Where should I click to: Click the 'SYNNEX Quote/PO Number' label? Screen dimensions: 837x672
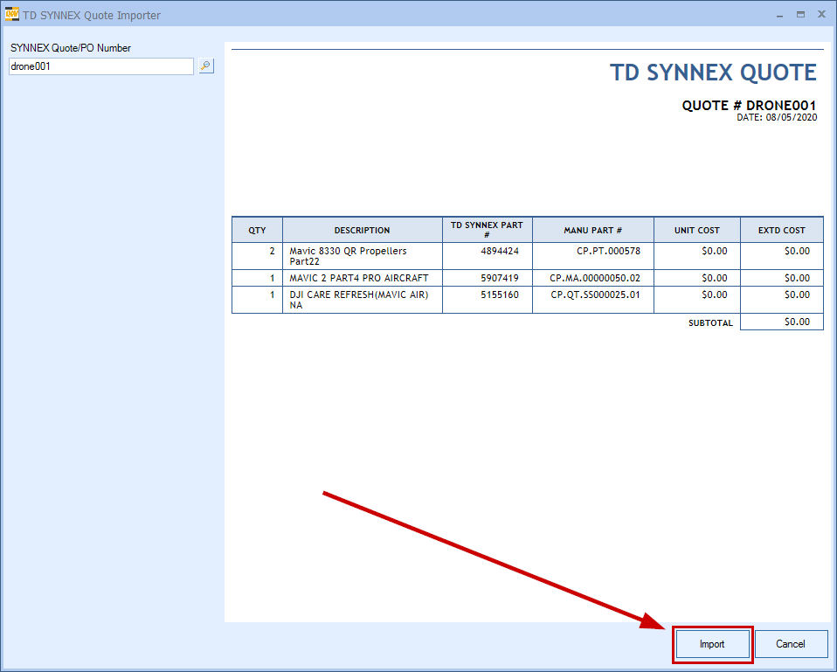pyautogui.click(x=71, y=48)
